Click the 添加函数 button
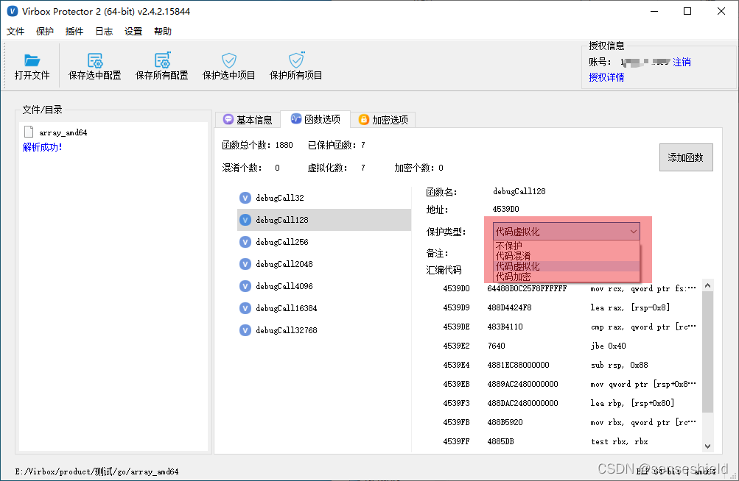Viewport: 739px width, 481px height. (x=686, y=157)
